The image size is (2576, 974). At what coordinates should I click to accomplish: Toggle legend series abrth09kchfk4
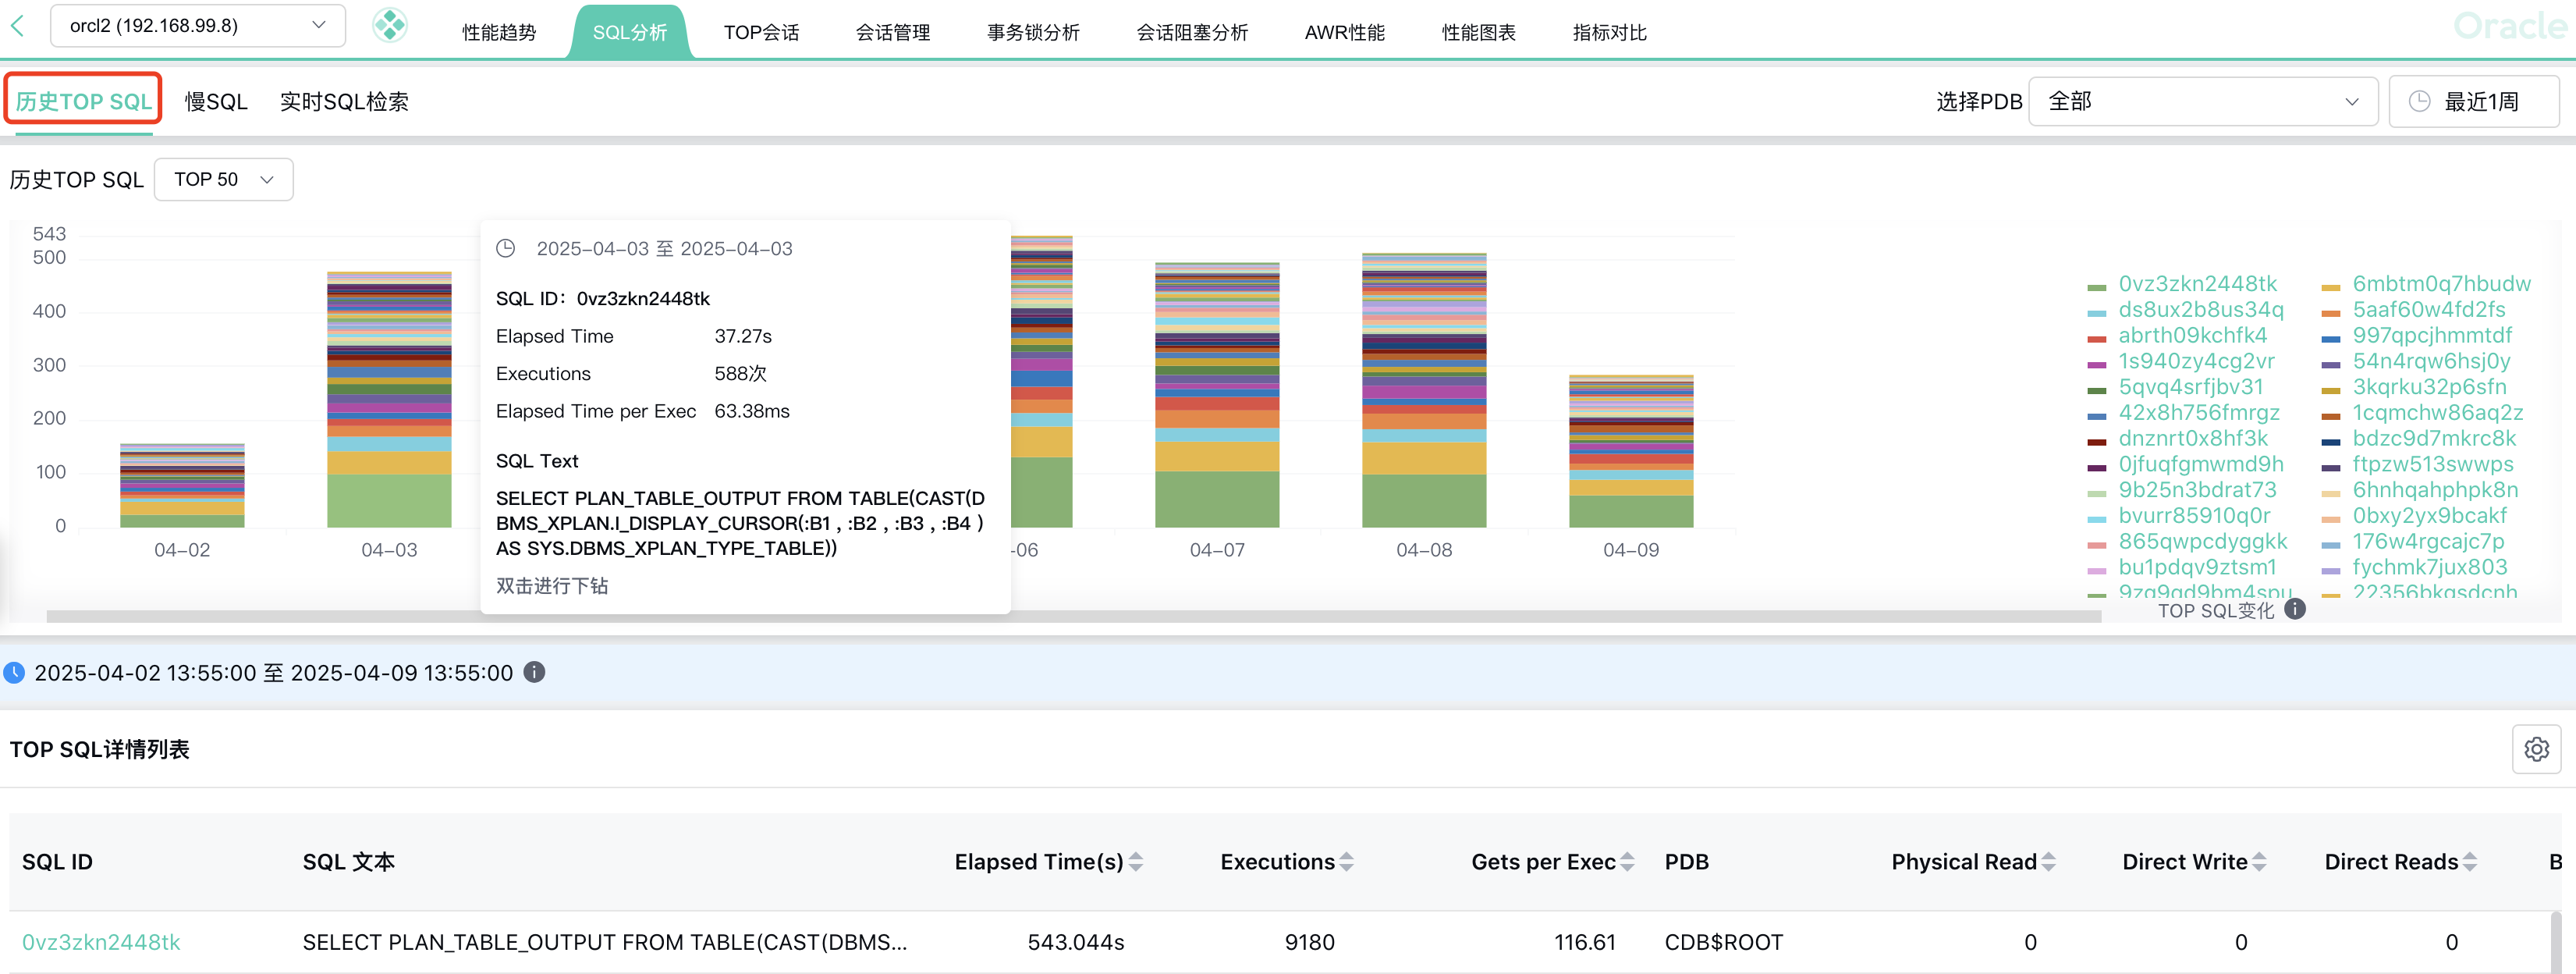tap(2192, 336)
